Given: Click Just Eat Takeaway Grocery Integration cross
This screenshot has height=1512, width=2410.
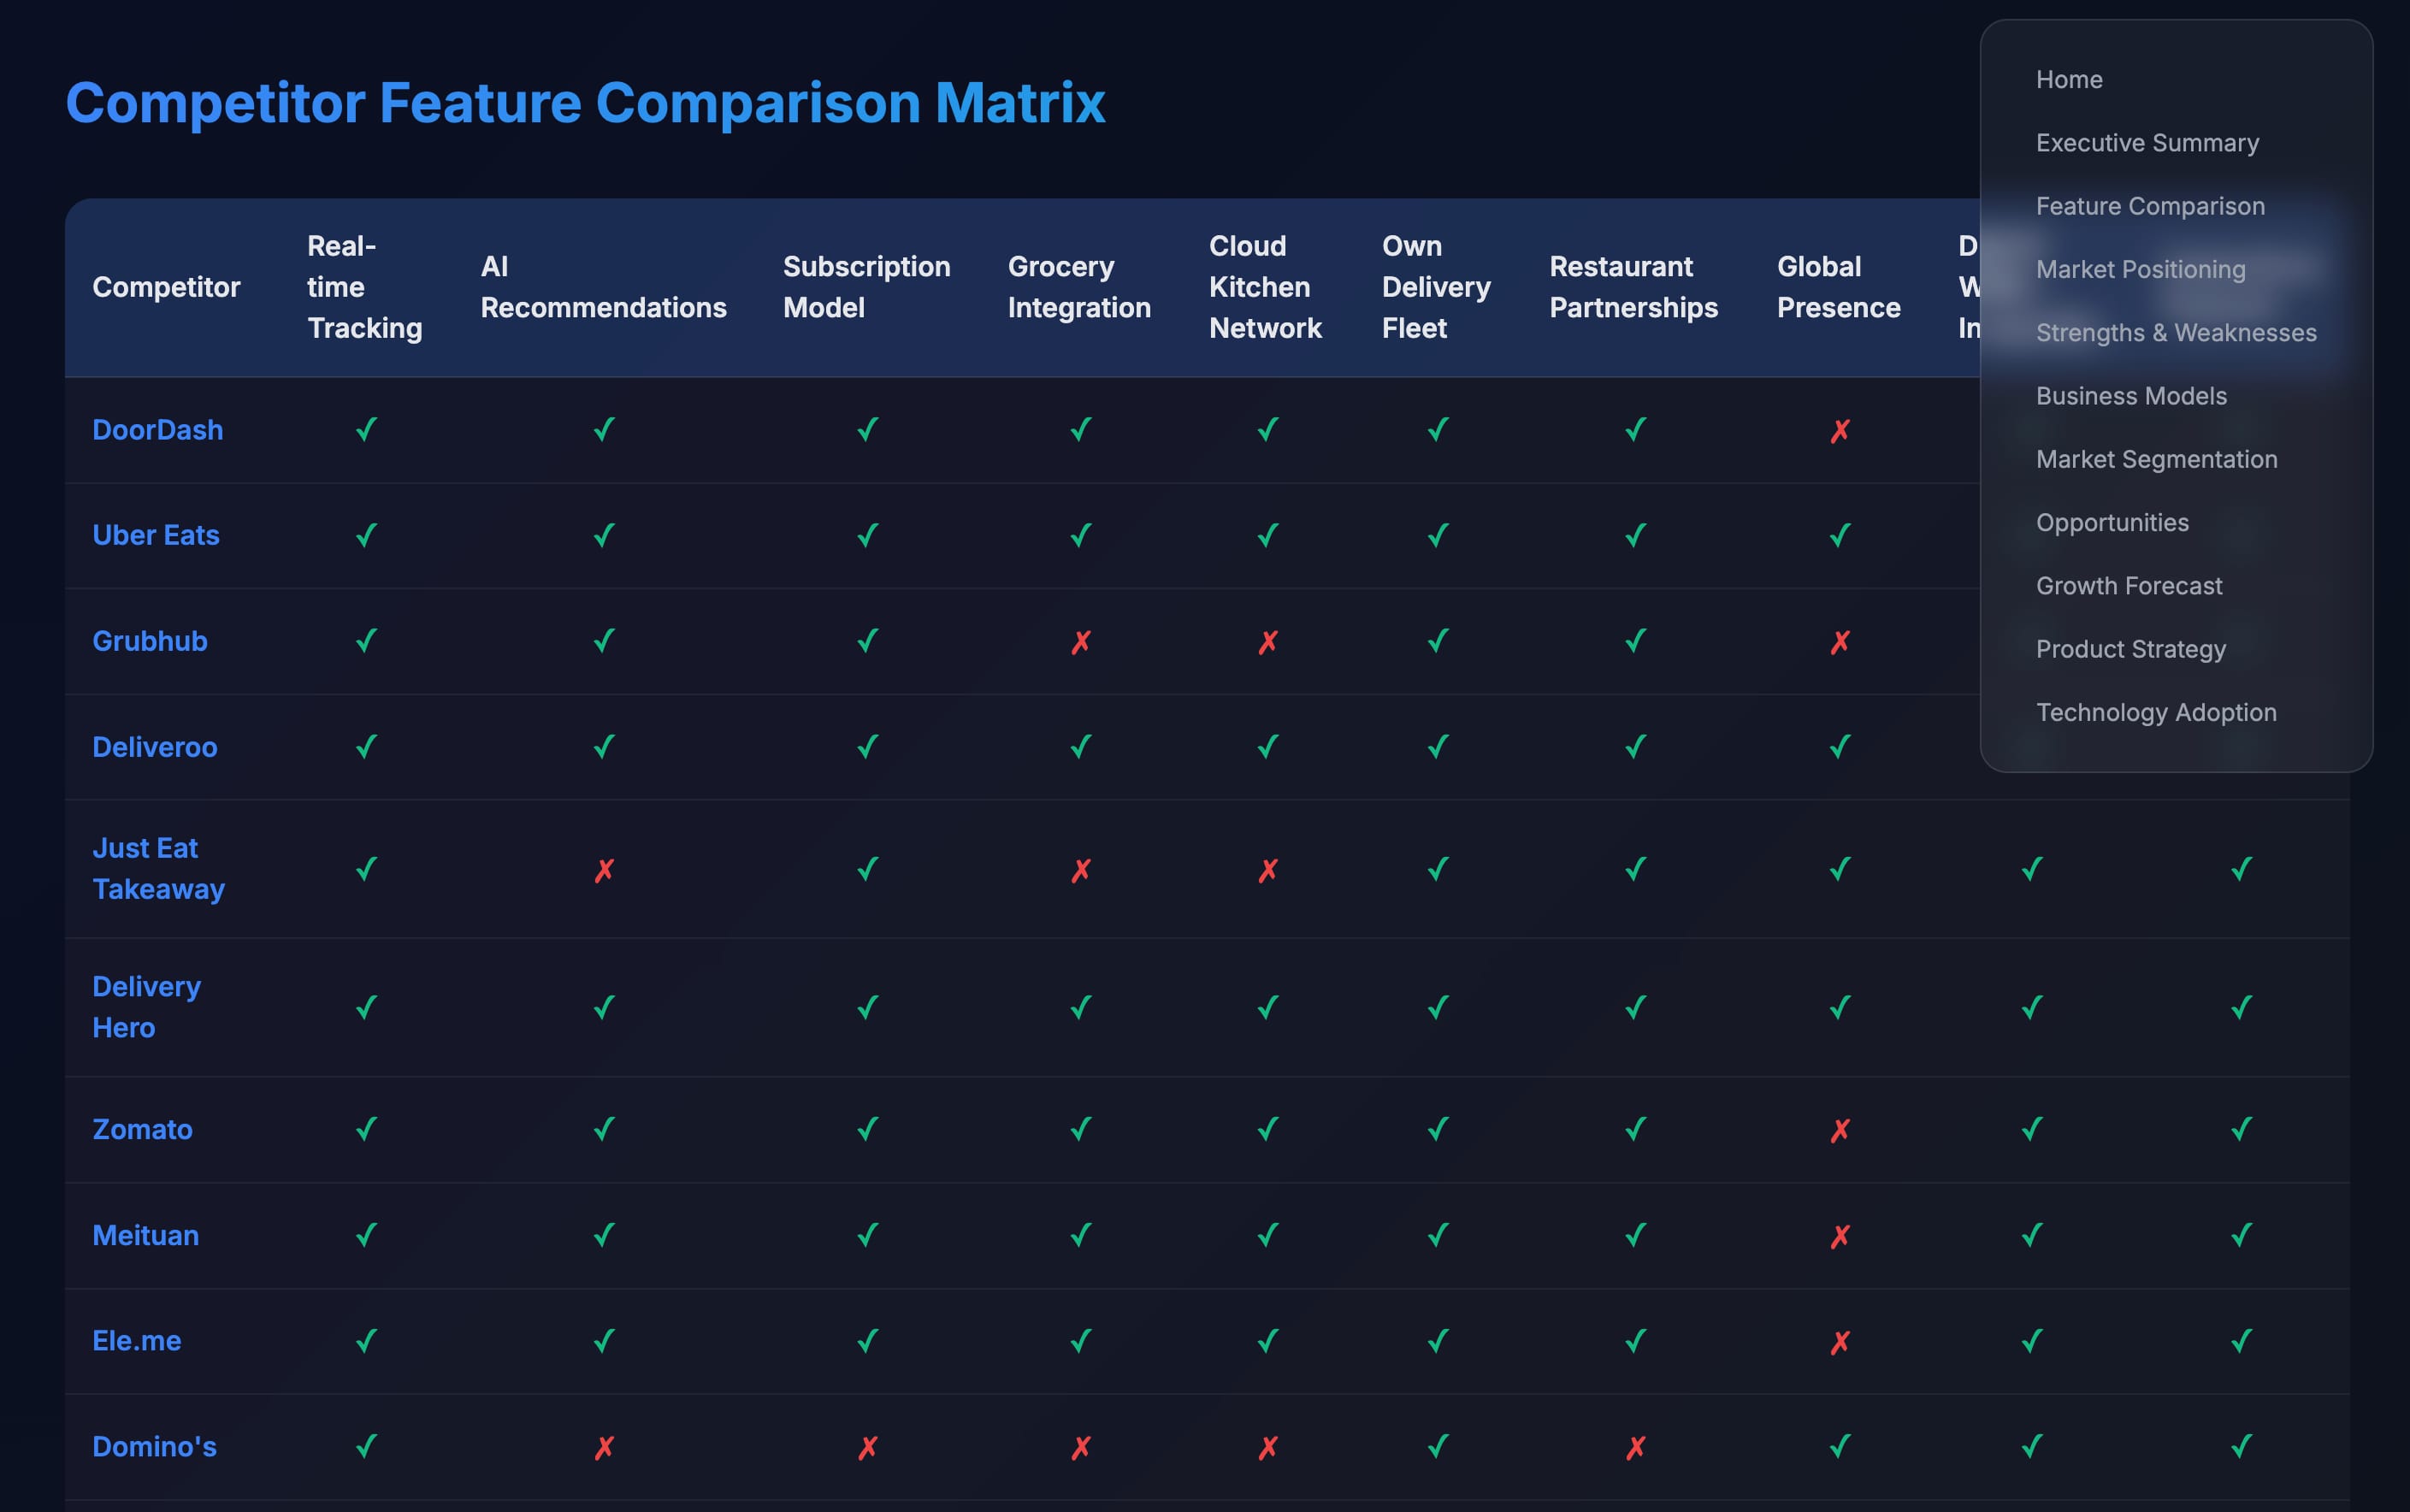Looking at the screenshot, I should pyautogui.click(x=1080, y=870).
